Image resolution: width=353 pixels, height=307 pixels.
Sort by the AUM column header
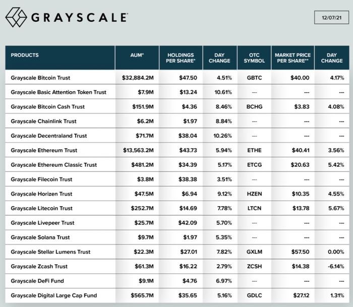click(x=137, y=55)
